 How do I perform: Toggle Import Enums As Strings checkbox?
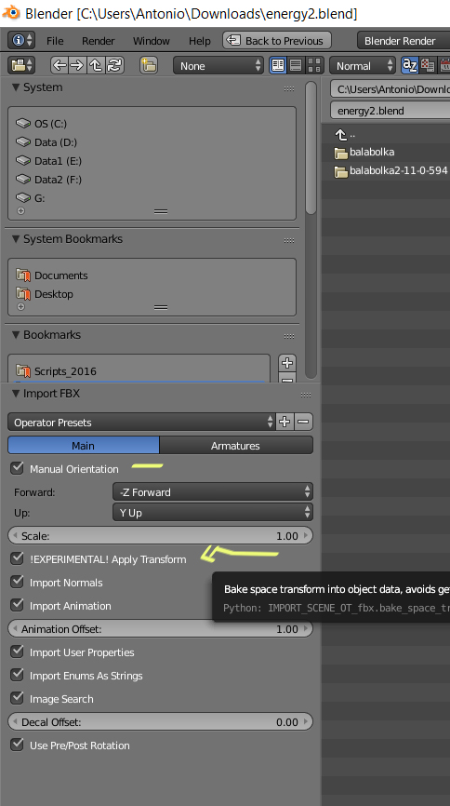point(18,675)
